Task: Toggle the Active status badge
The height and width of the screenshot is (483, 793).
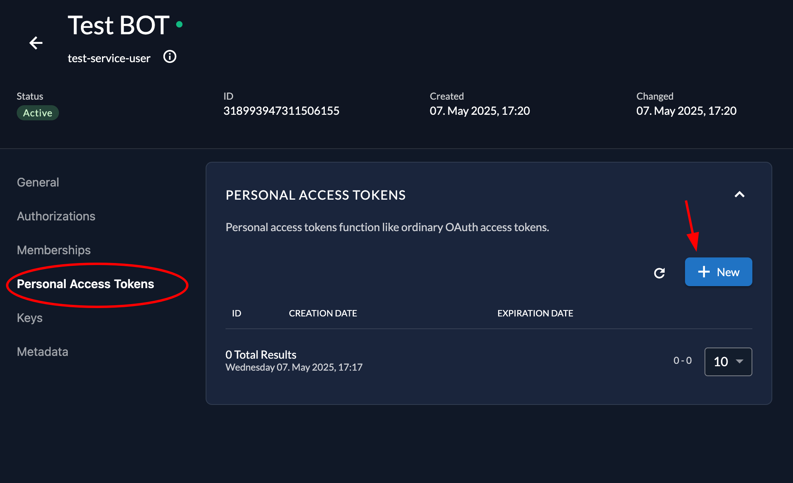Action: coord(37,112)
